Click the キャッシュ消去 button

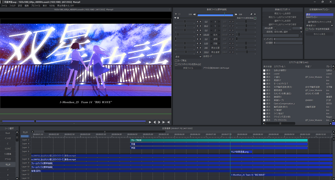(319, 34)
